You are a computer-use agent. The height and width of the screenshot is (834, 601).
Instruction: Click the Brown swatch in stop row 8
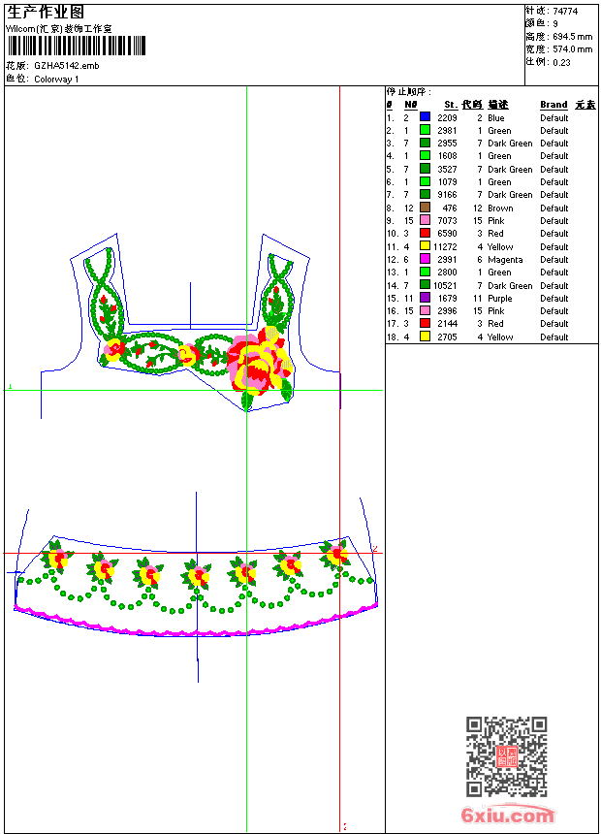click(x=425, y=208)
